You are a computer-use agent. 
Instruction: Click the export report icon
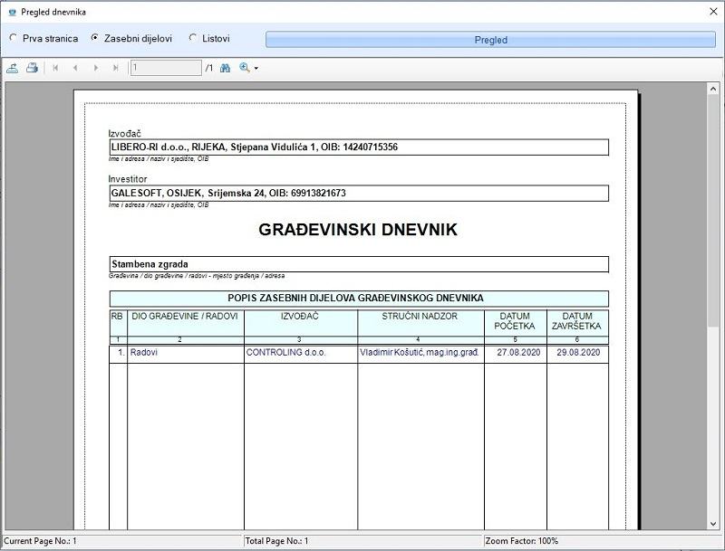click(13, 68)
